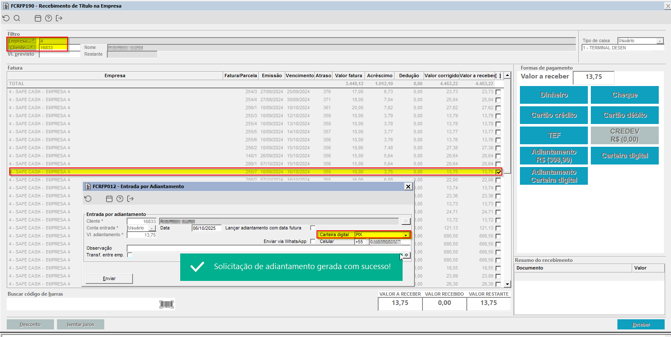Check the checkbox for invoice 254/4

tap(498, 100)
